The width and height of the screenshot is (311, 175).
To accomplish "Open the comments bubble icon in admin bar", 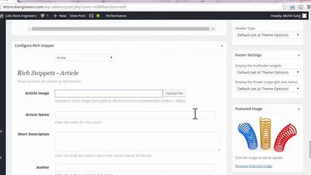I will (43, 16).
